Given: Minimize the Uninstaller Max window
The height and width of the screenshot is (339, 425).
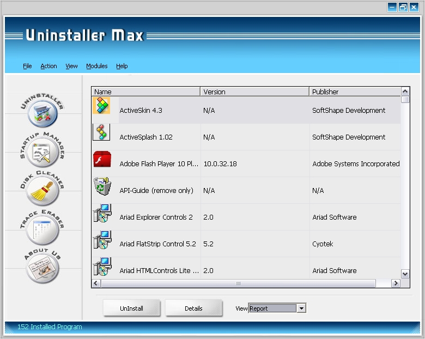Looking at the screenshot, I should 392,7.
